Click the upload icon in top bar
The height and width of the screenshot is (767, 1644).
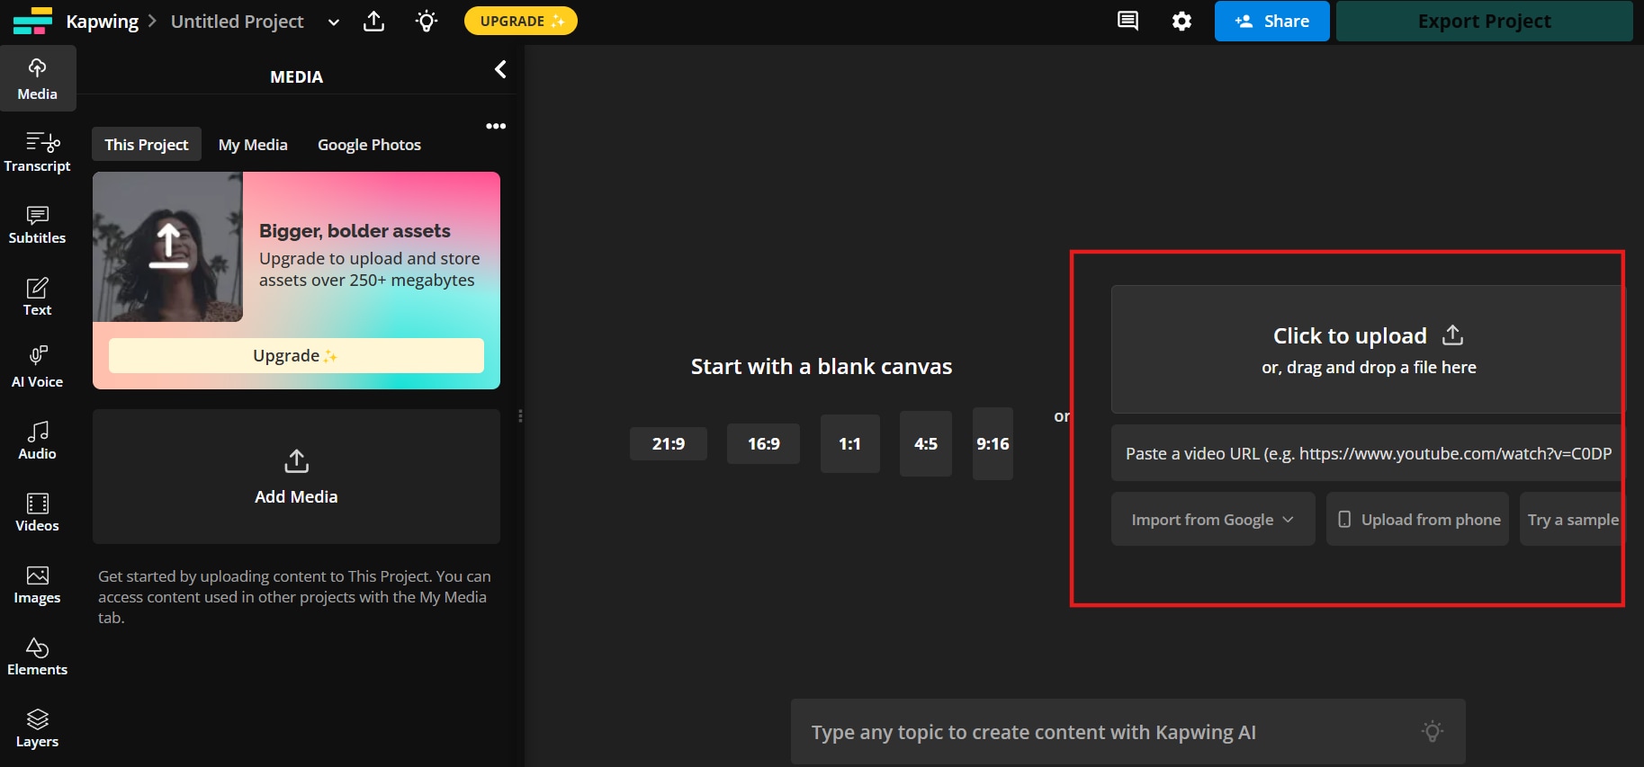(x=373, y=21)
